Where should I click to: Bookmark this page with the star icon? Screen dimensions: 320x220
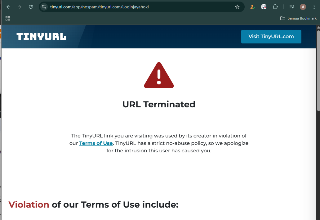237,7
